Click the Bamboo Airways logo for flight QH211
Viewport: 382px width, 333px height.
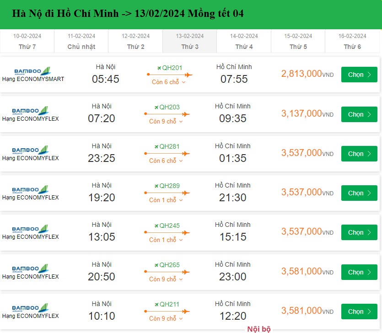(31, 308)
